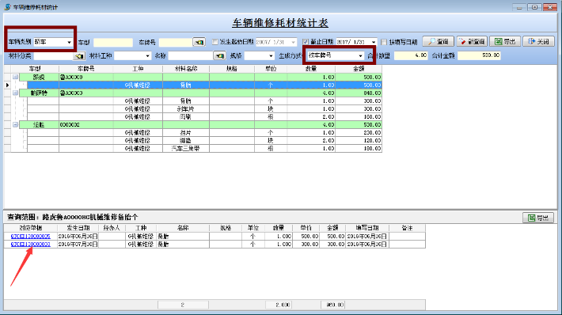Open the first document number link

point(30,237)
